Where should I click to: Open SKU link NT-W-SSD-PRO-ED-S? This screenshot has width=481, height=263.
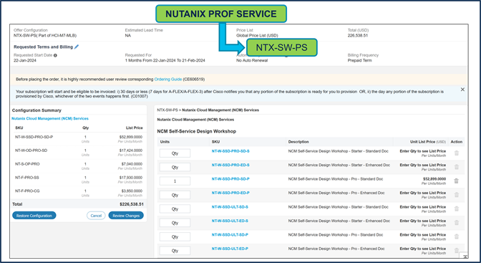[x=230, y=165]
